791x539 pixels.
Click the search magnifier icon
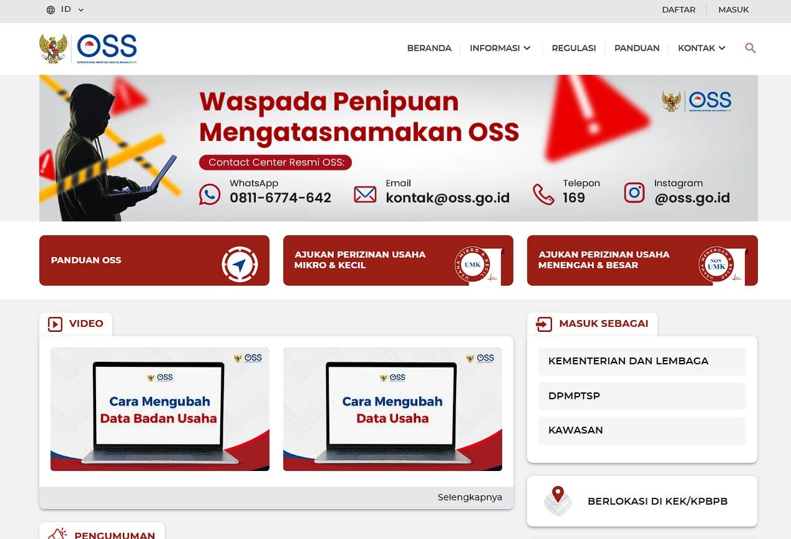(x=750, y=48)
